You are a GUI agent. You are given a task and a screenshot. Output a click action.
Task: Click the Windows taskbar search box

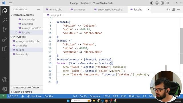pyautogui.click(x=81, y=101)
